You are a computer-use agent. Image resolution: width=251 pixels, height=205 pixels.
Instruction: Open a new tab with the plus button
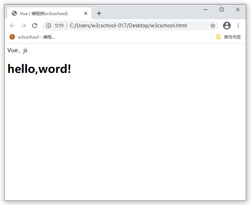pyautogui.click(x=99, y=13)
